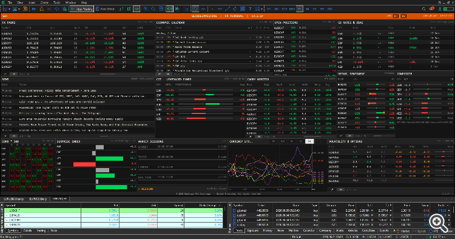Click the Symbol column header in Market Watch

(42, 206)
